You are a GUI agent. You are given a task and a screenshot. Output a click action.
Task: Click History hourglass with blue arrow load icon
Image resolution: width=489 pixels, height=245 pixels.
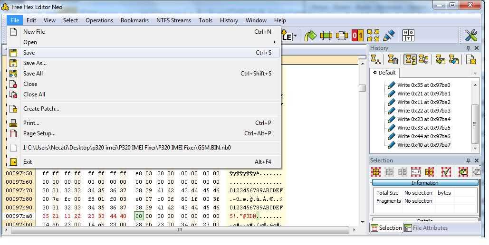[x=454, y=59]
